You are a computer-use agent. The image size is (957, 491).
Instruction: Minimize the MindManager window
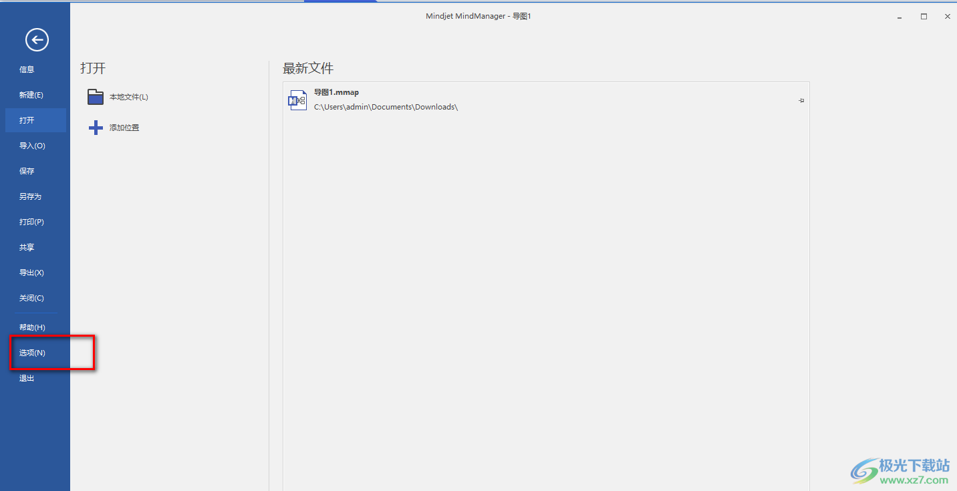(x=900, y=17)
